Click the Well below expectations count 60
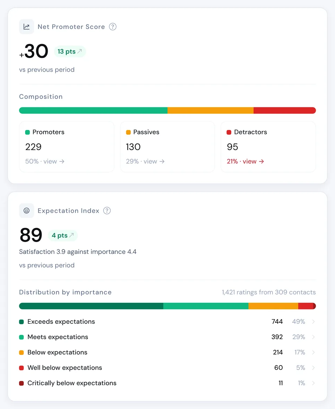The height and width of the screenshot is (409, 335). pos(278,368)
